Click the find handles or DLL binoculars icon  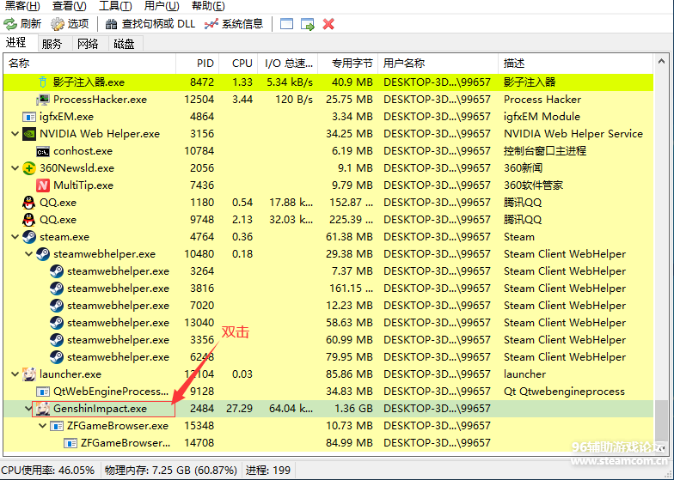111,24
